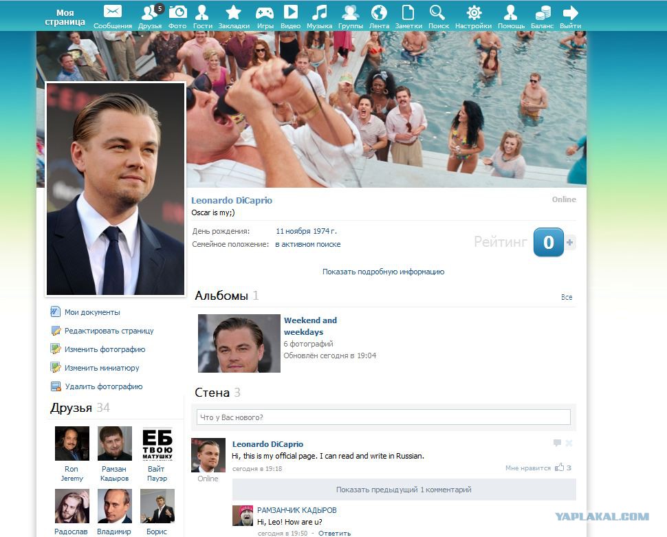Open Друзья icon with 5 badge
The width and height of the screenshot is (667, 537).
pyautogui.click(x=150, y=12)
